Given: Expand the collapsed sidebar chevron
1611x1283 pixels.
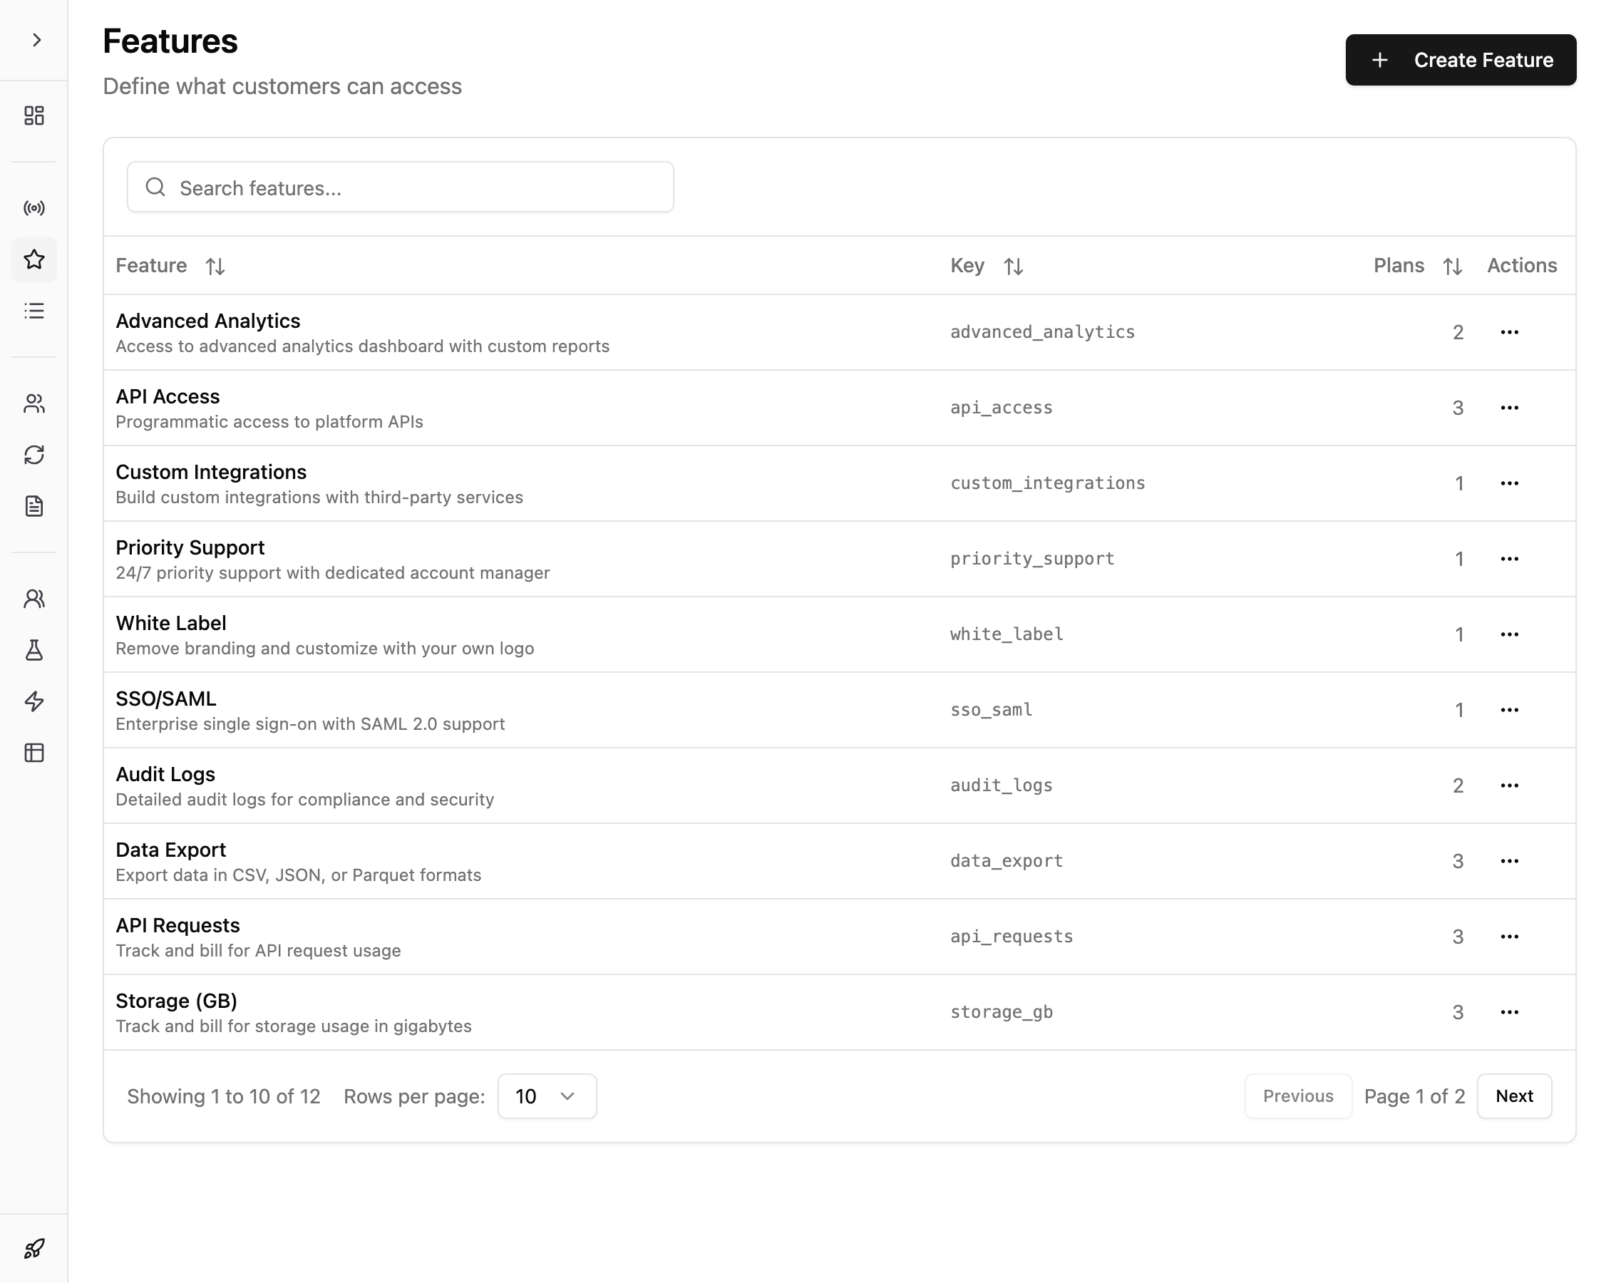Looking at the screenshot, I should (36, 40).
